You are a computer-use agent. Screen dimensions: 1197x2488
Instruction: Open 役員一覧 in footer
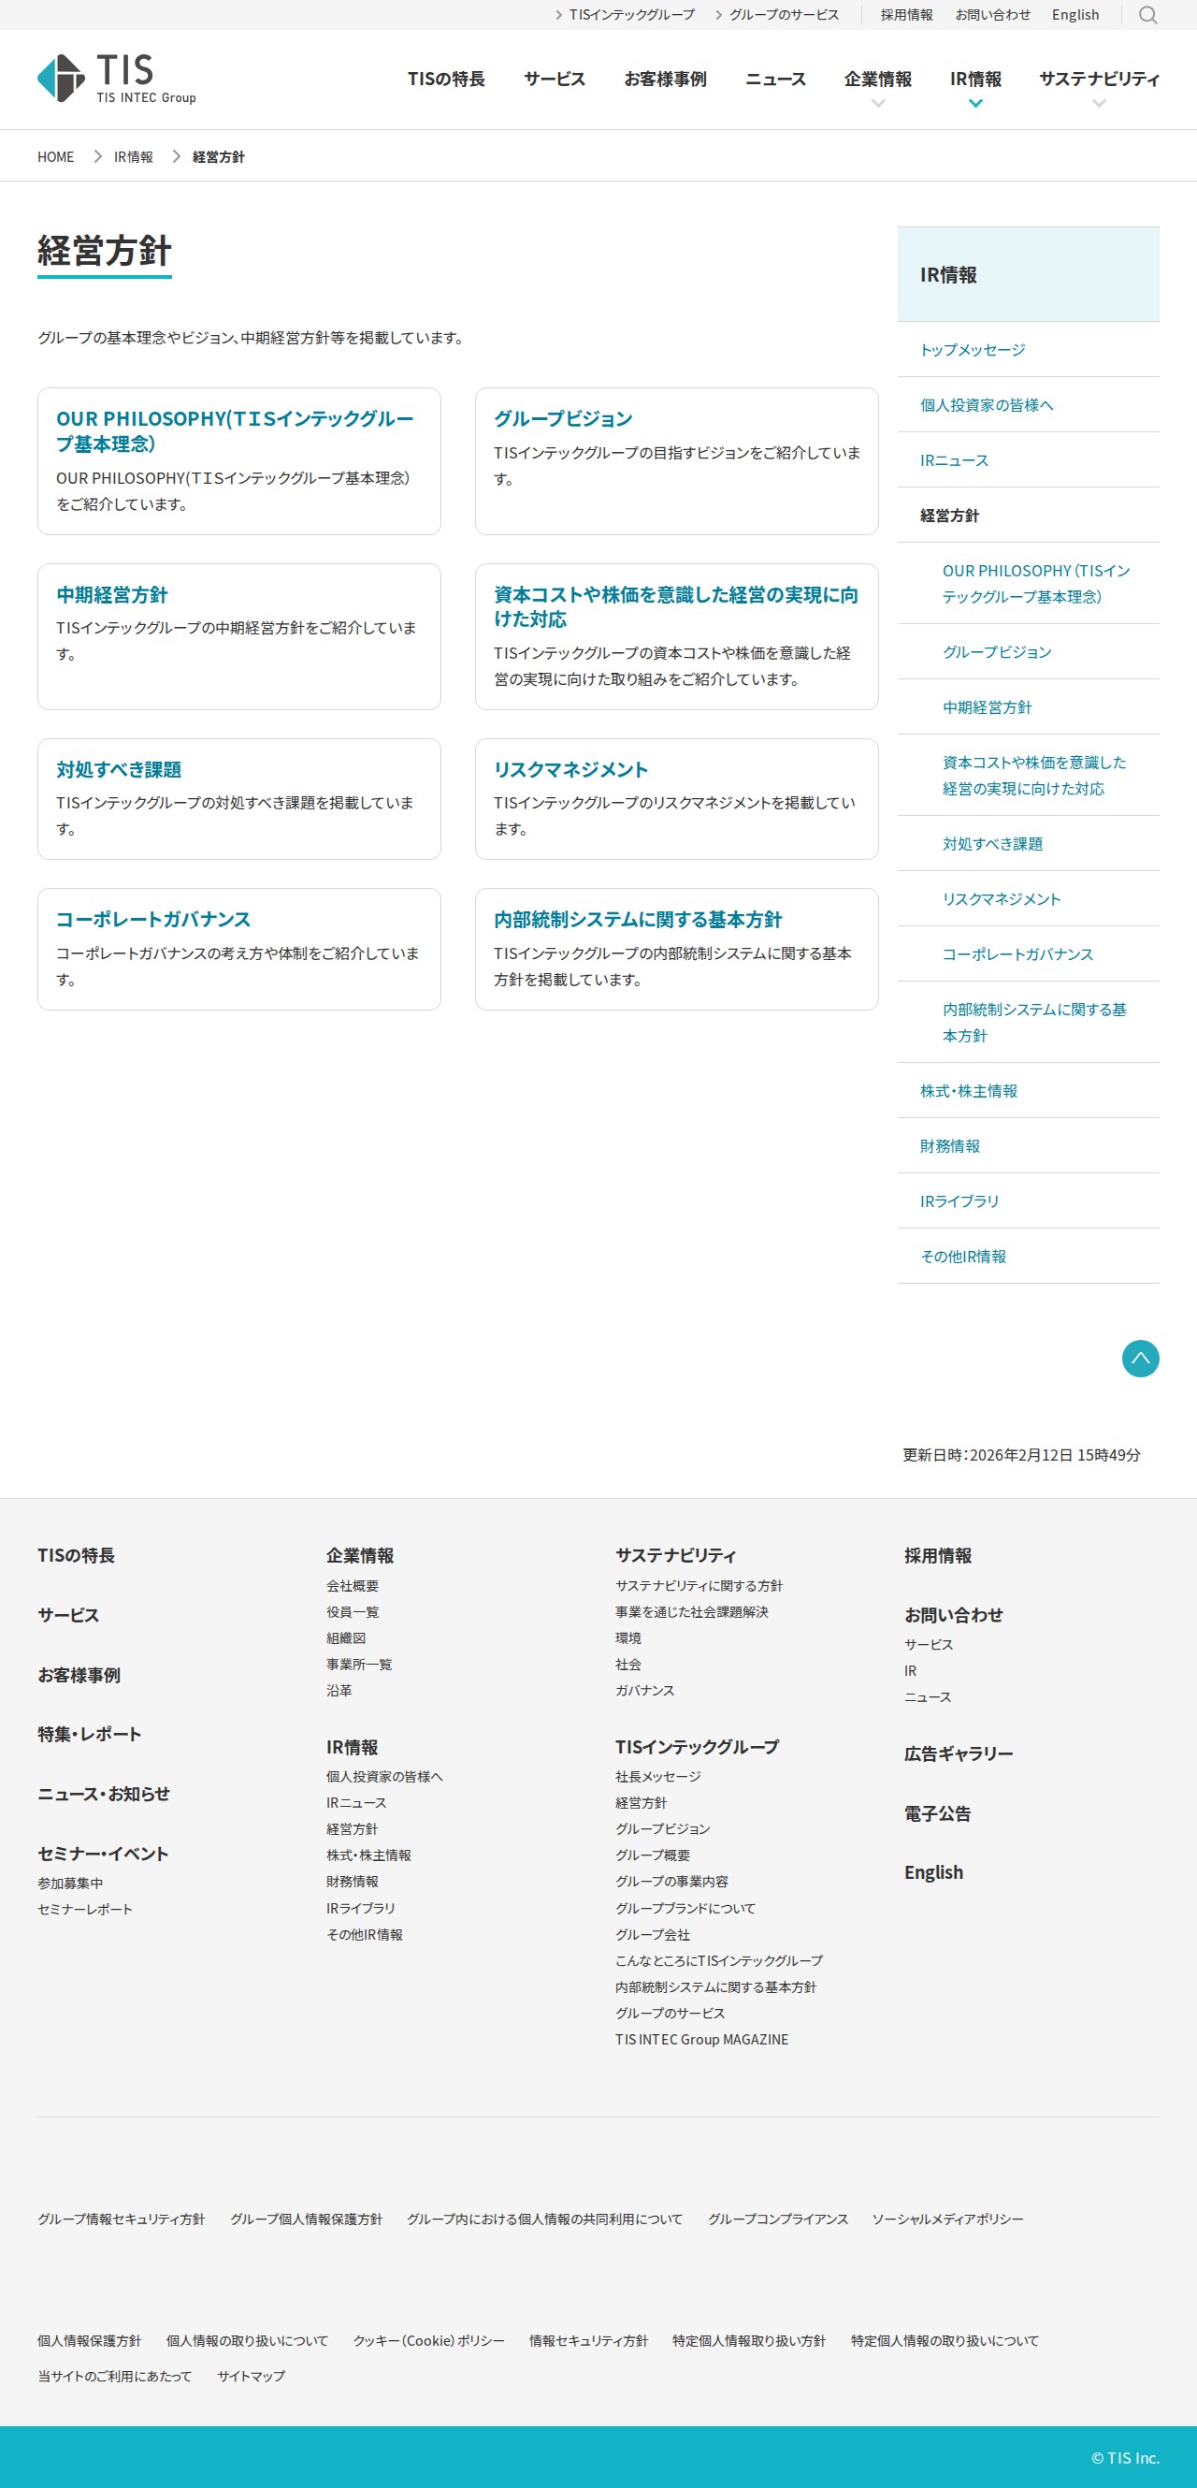coord(353,1611)
